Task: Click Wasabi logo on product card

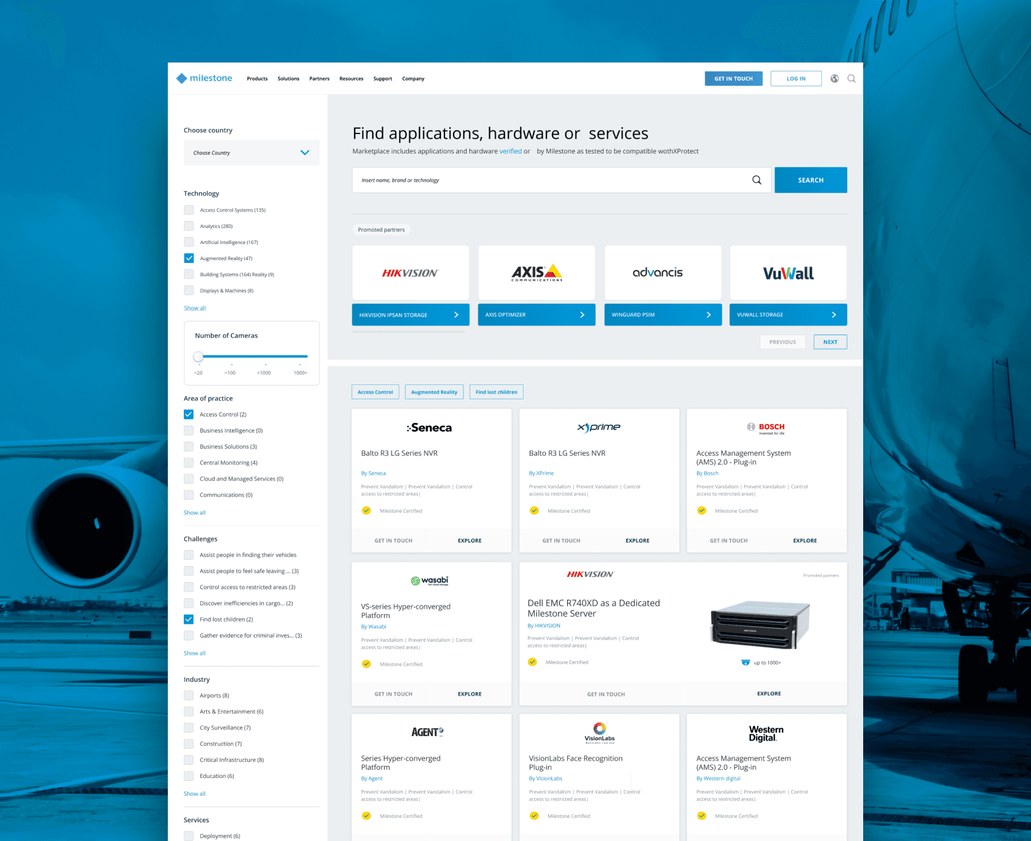Action: click(430, 581)
